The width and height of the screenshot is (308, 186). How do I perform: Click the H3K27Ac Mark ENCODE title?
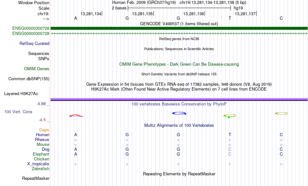tap(179, 89)
